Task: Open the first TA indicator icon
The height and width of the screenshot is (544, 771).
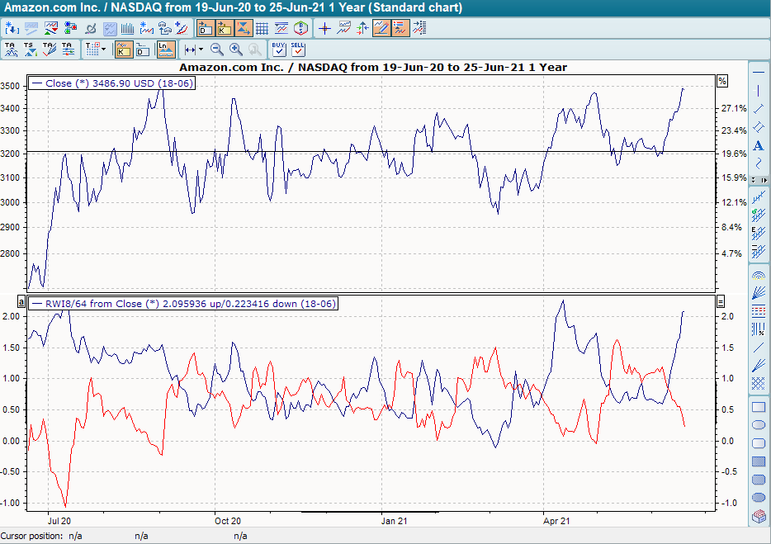Action: point(10,49)
